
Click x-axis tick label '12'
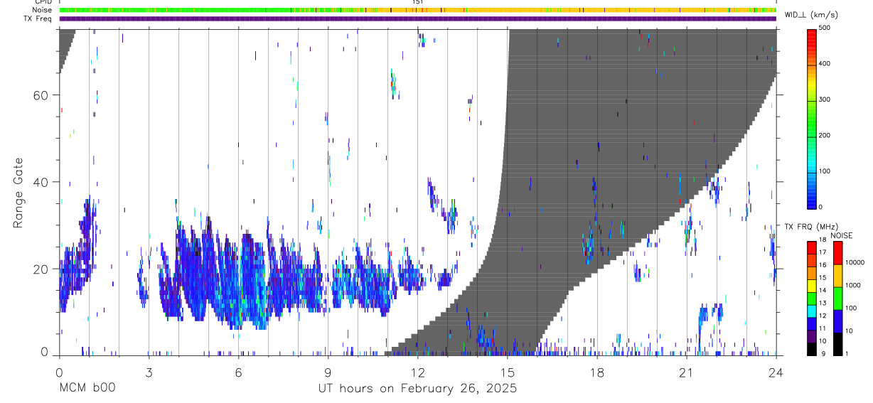click(417, 372)
